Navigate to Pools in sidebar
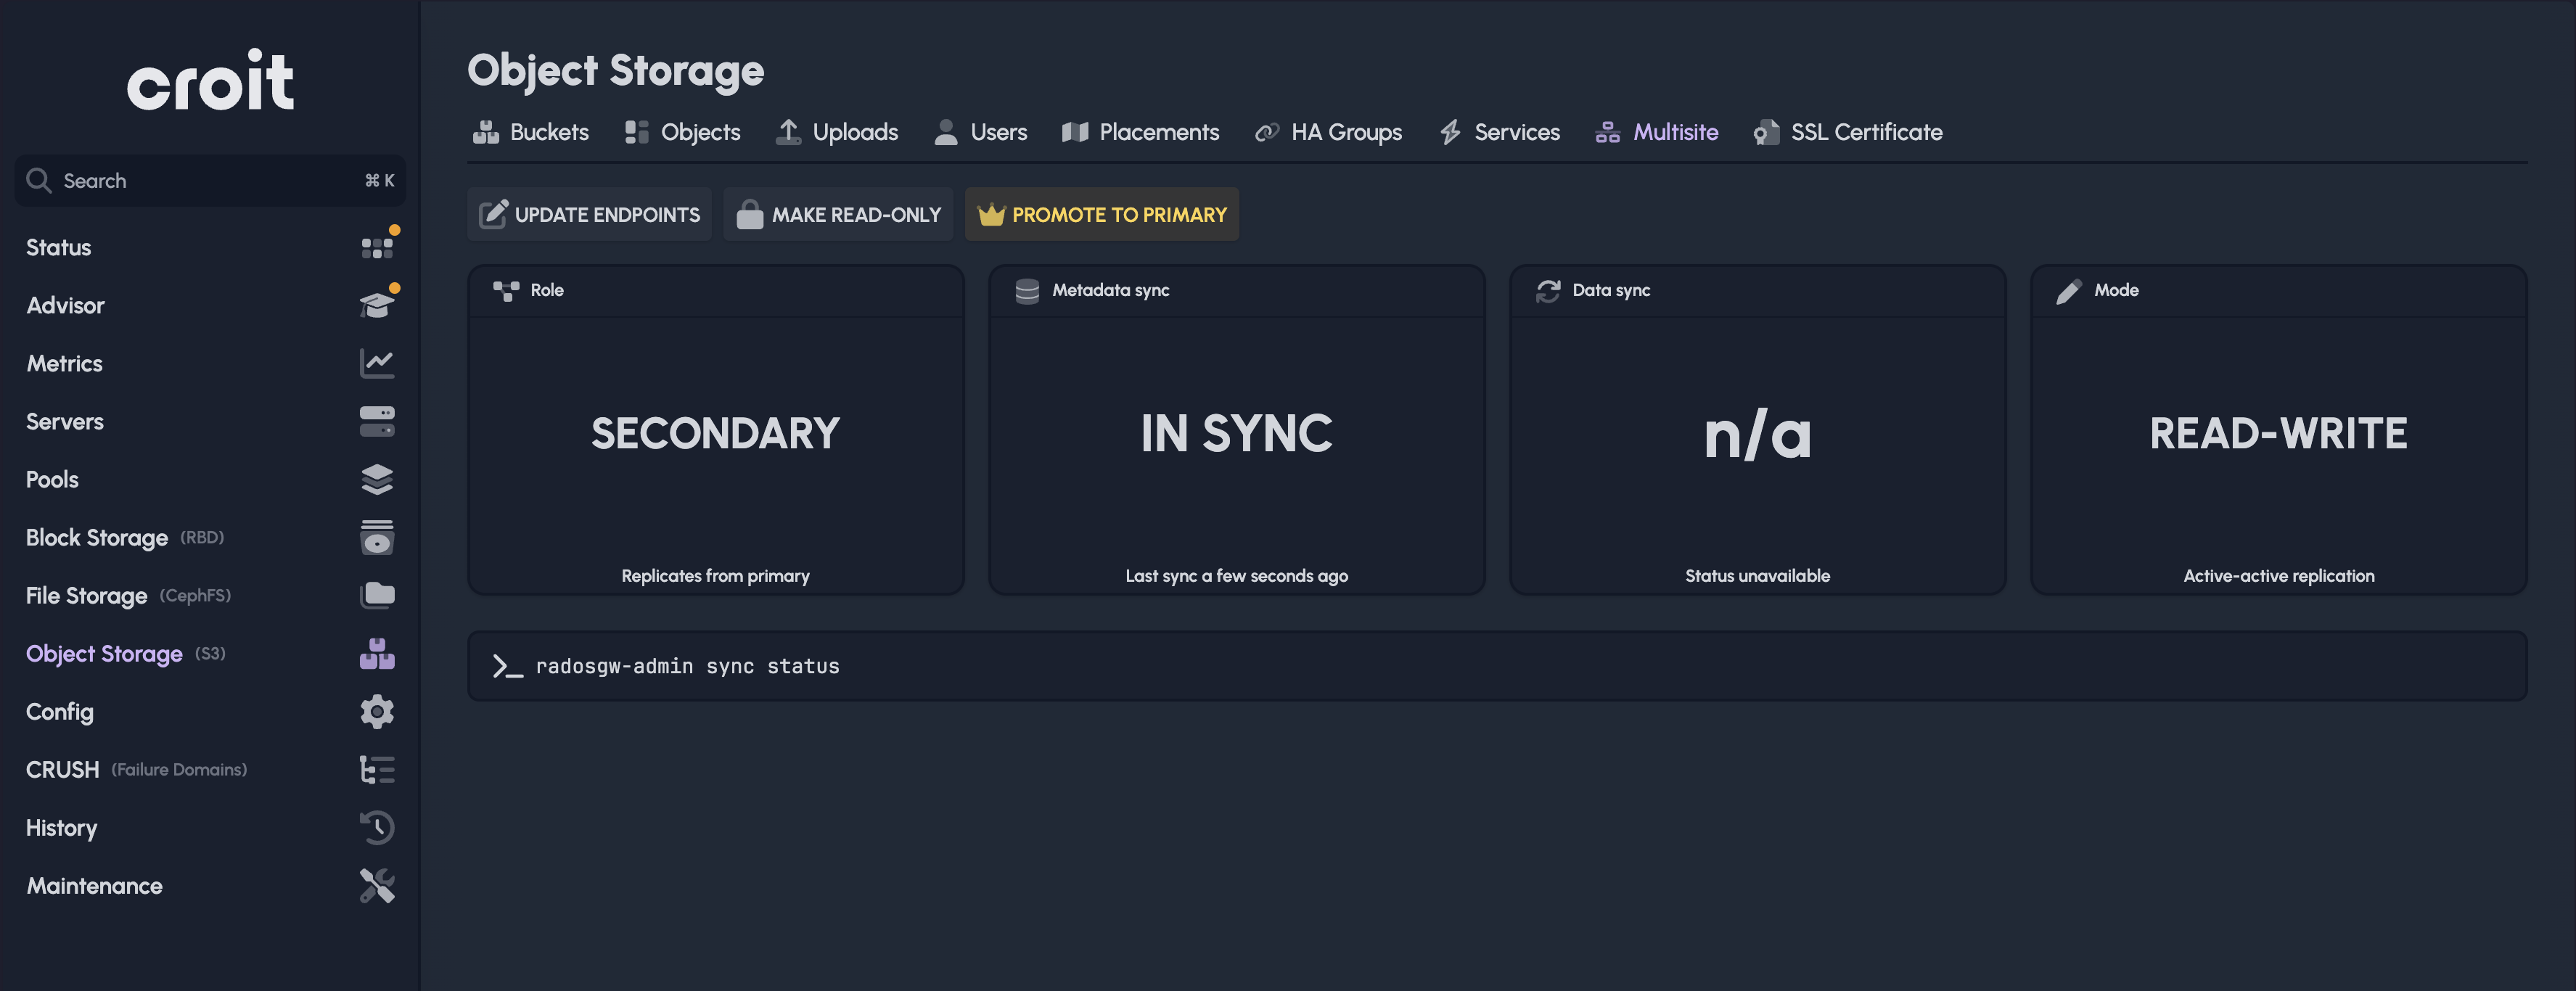2576x991 pixels. (x=52, y=479)
